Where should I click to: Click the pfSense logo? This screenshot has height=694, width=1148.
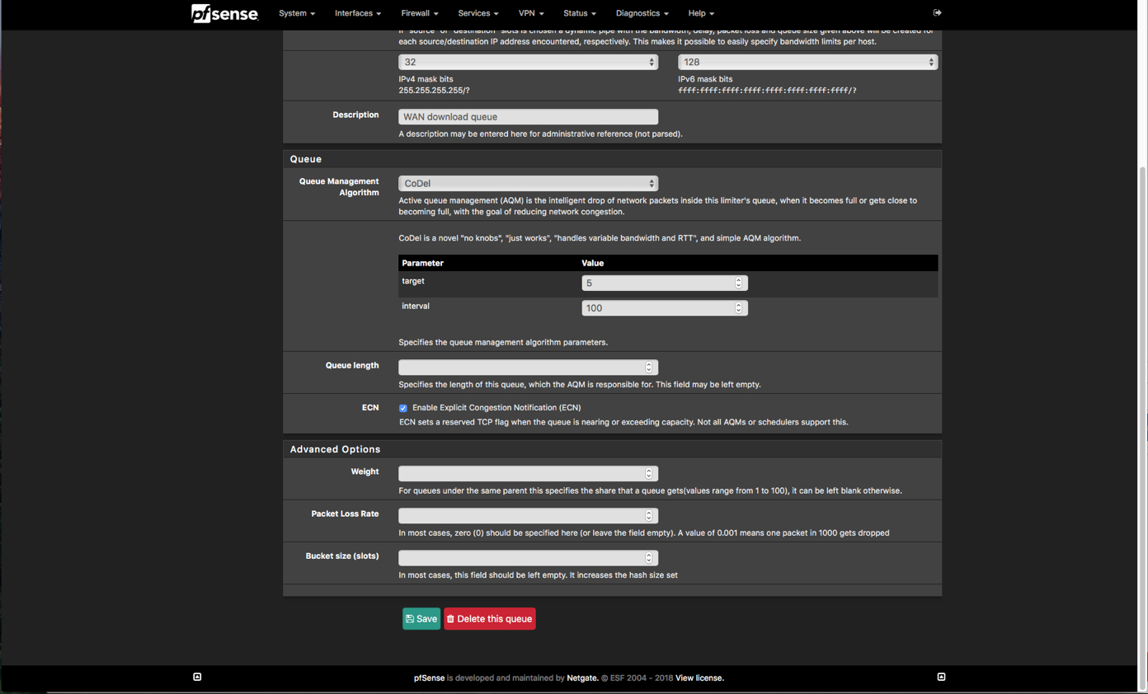click(224, 13)
